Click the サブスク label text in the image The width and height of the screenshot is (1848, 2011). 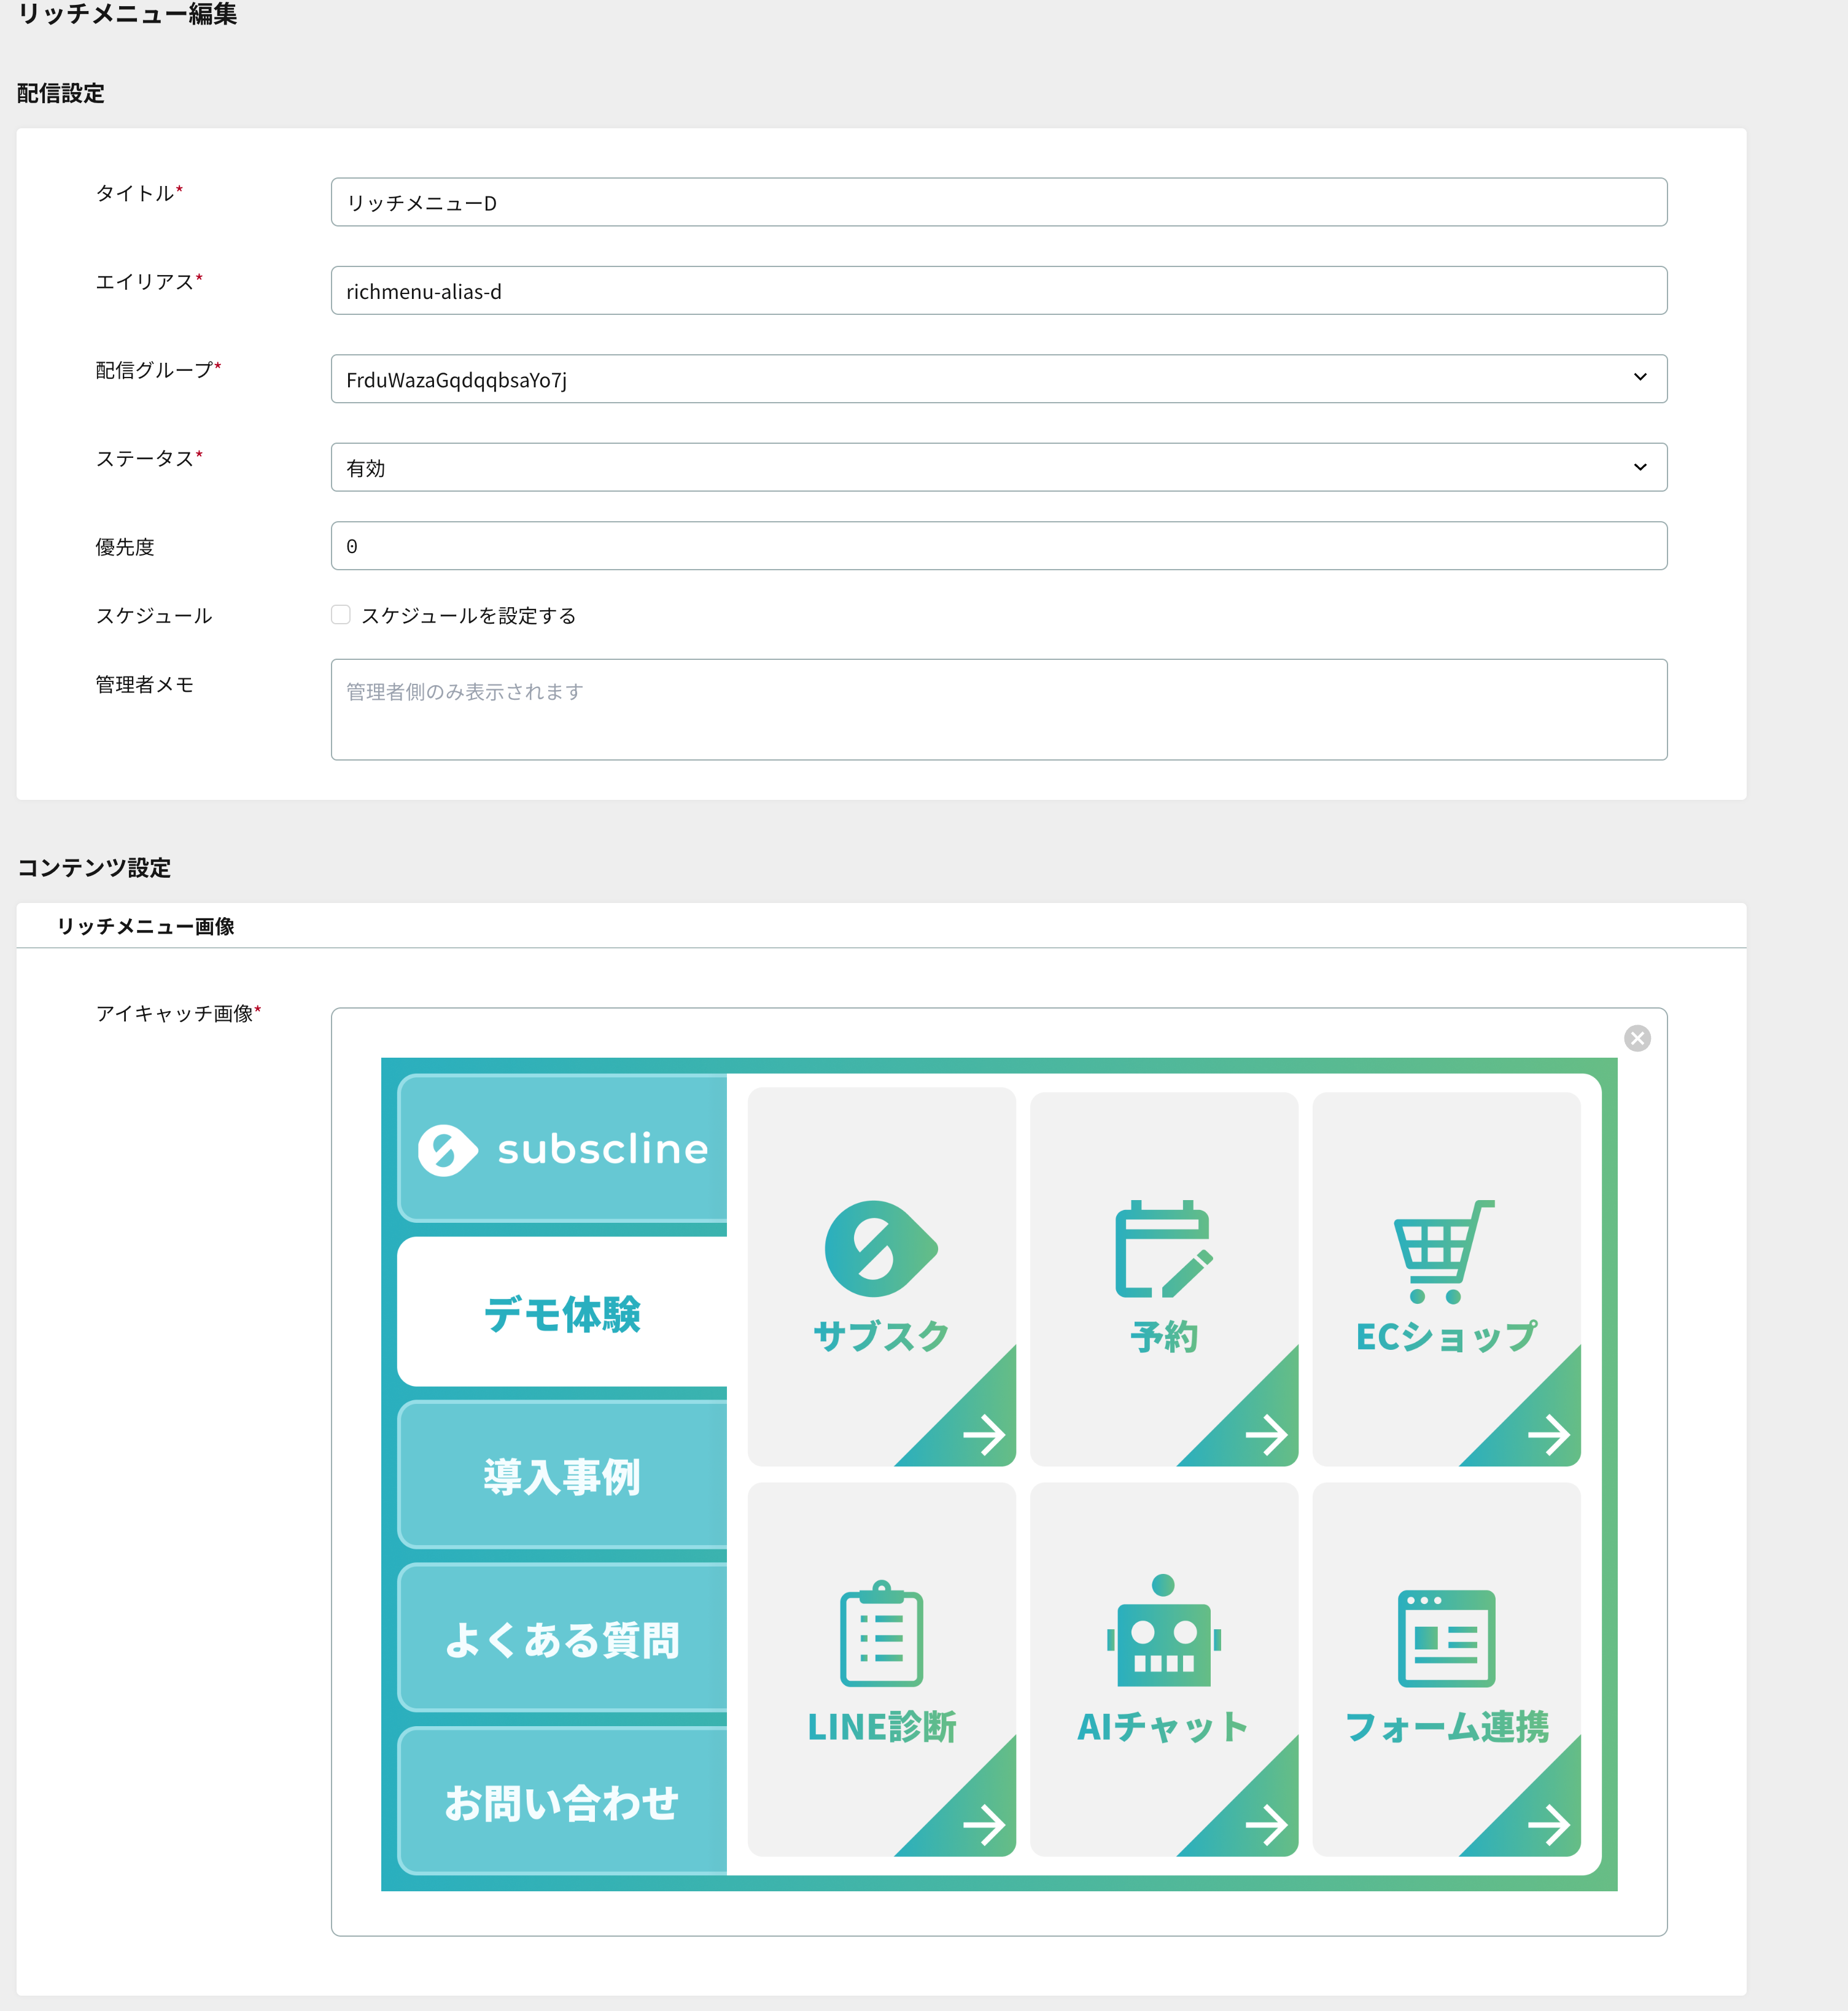[x=881, y=1336]
